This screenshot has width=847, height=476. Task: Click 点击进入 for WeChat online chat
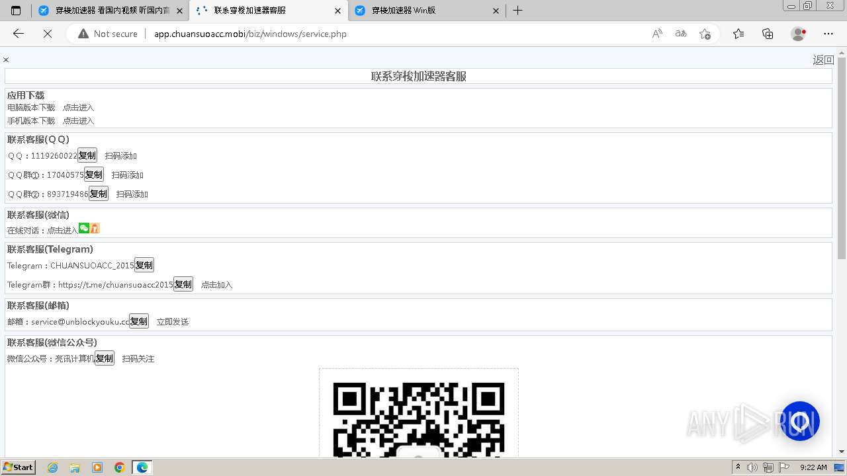click(62, 231)
